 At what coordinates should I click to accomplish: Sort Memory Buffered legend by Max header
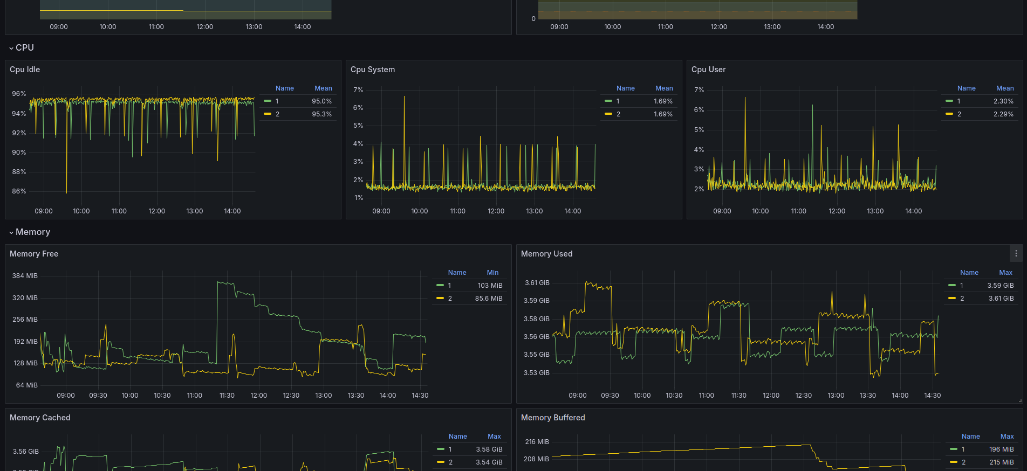[x=1007, y=437]
